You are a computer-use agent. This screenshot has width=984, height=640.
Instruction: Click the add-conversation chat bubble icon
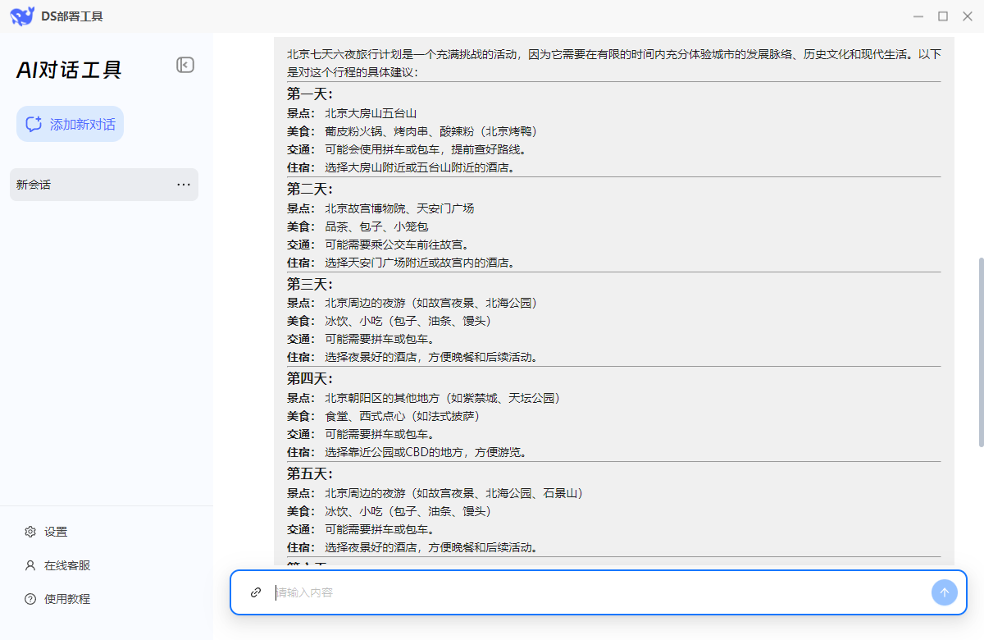coord(34,124)
